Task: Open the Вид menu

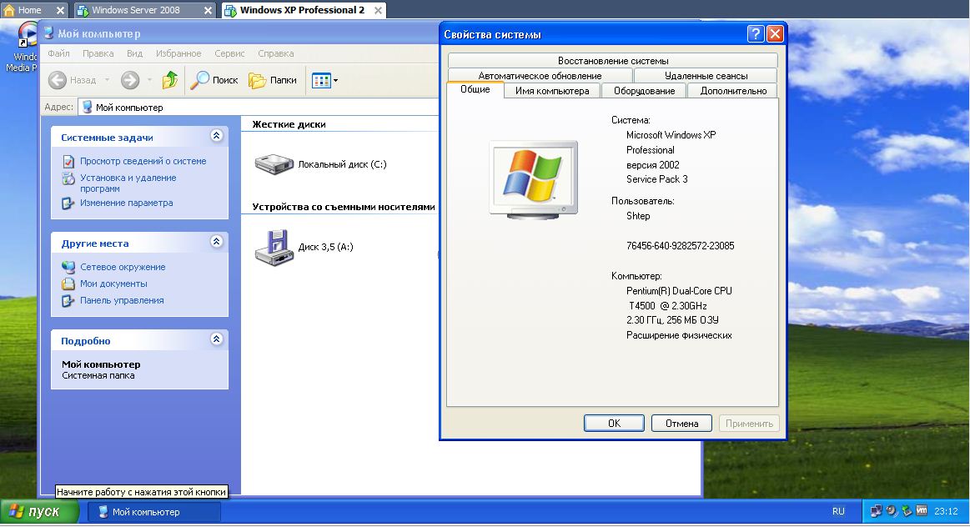Action: coord(135,53)
